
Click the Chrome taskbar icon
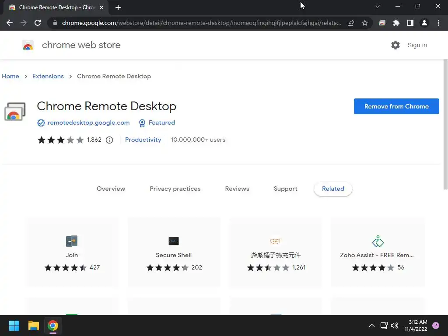tap(53, 325)
